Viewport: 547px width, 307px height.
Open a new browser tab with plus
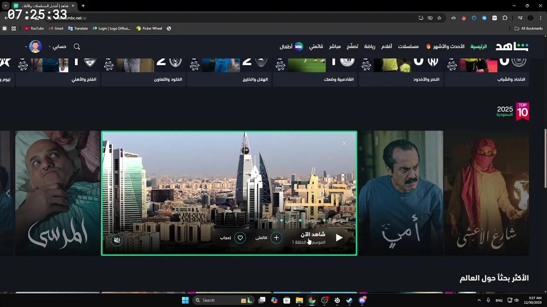[x=83, y=6]
